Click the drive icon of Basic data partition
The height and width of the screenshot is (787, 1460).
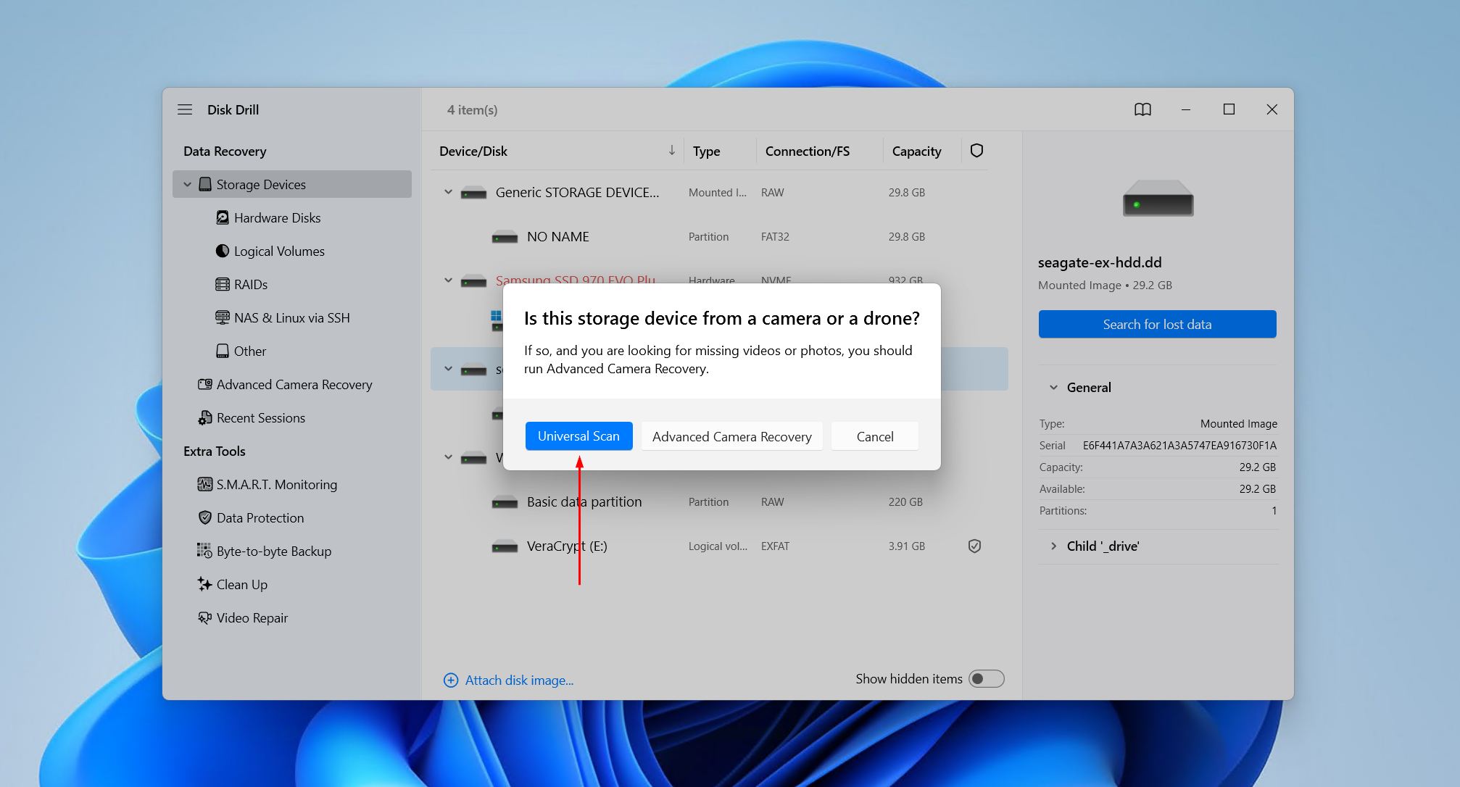pyautogui.click(x=505, y=502)
